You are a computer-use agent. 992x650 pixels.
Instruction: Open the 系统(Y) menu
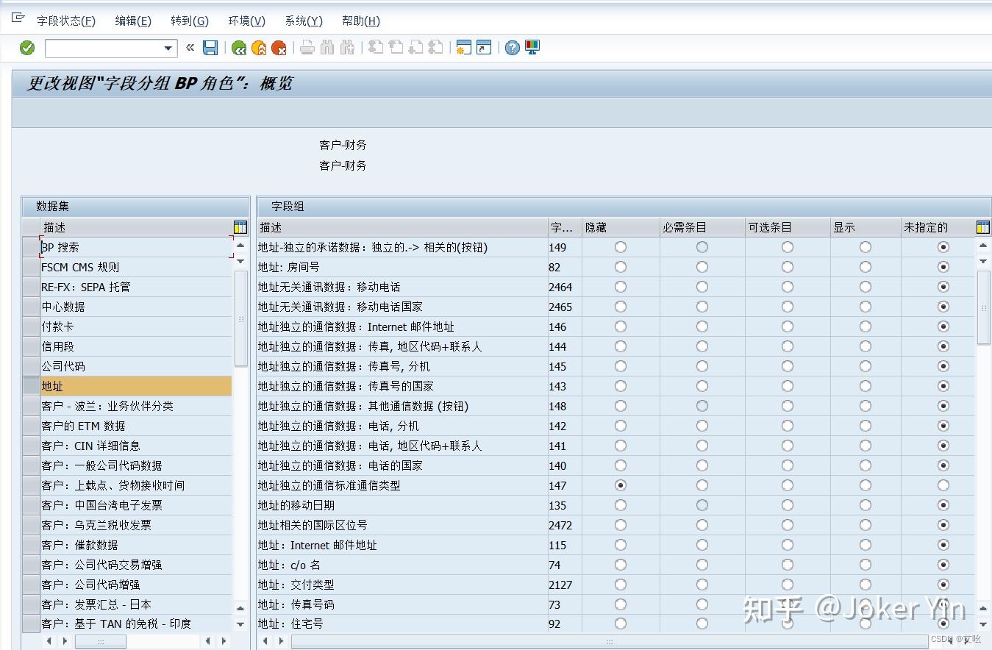302,21
